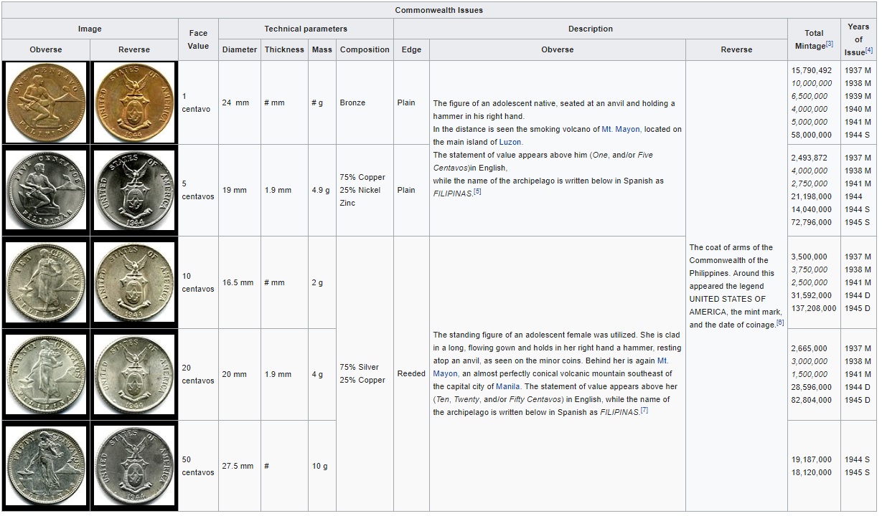Select mintage value 2,493,872
Viewport: 882px width, 516px height.
810,158
